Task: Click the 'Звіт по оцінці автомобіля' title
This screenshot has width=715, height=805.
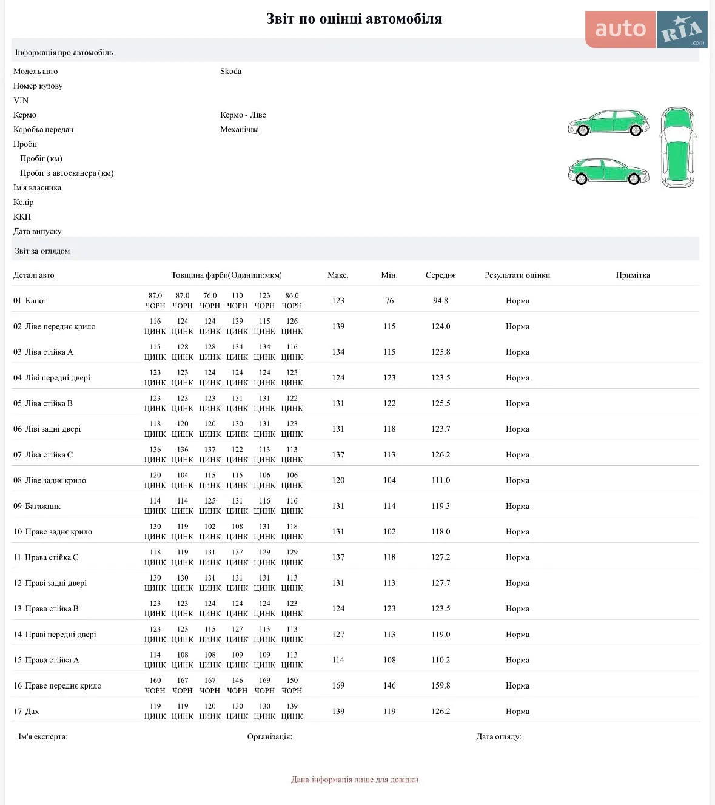Action: 354,19
